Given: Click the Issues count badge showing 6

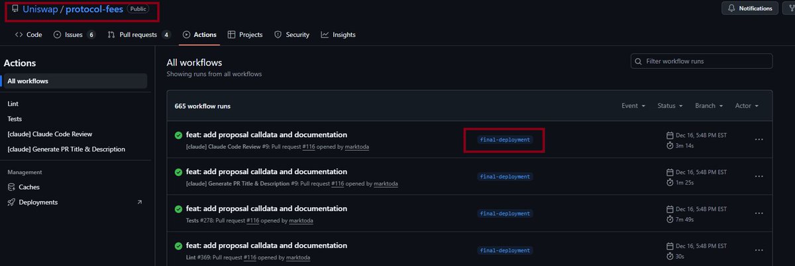Looking at the screenshot, I should click(91, 34).
